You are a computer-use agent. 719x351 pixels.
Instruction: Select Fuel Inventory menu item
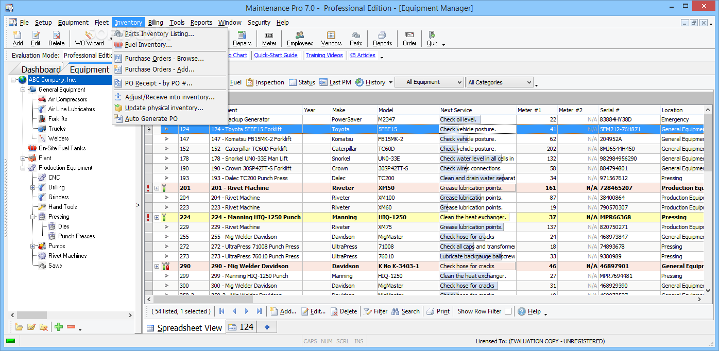point(170,45)
